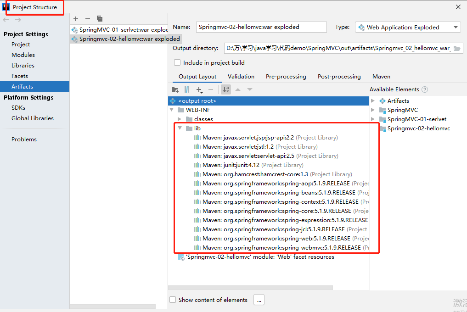Collapse the lib folder node
The image size is (467, 312).
180,128
